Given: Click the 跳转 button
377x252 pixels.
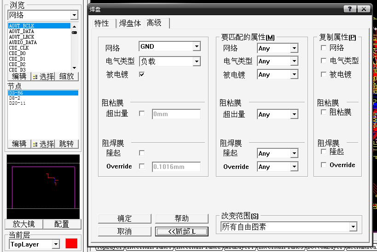Looking at the screenshot, I should click(x=67, y=144).
